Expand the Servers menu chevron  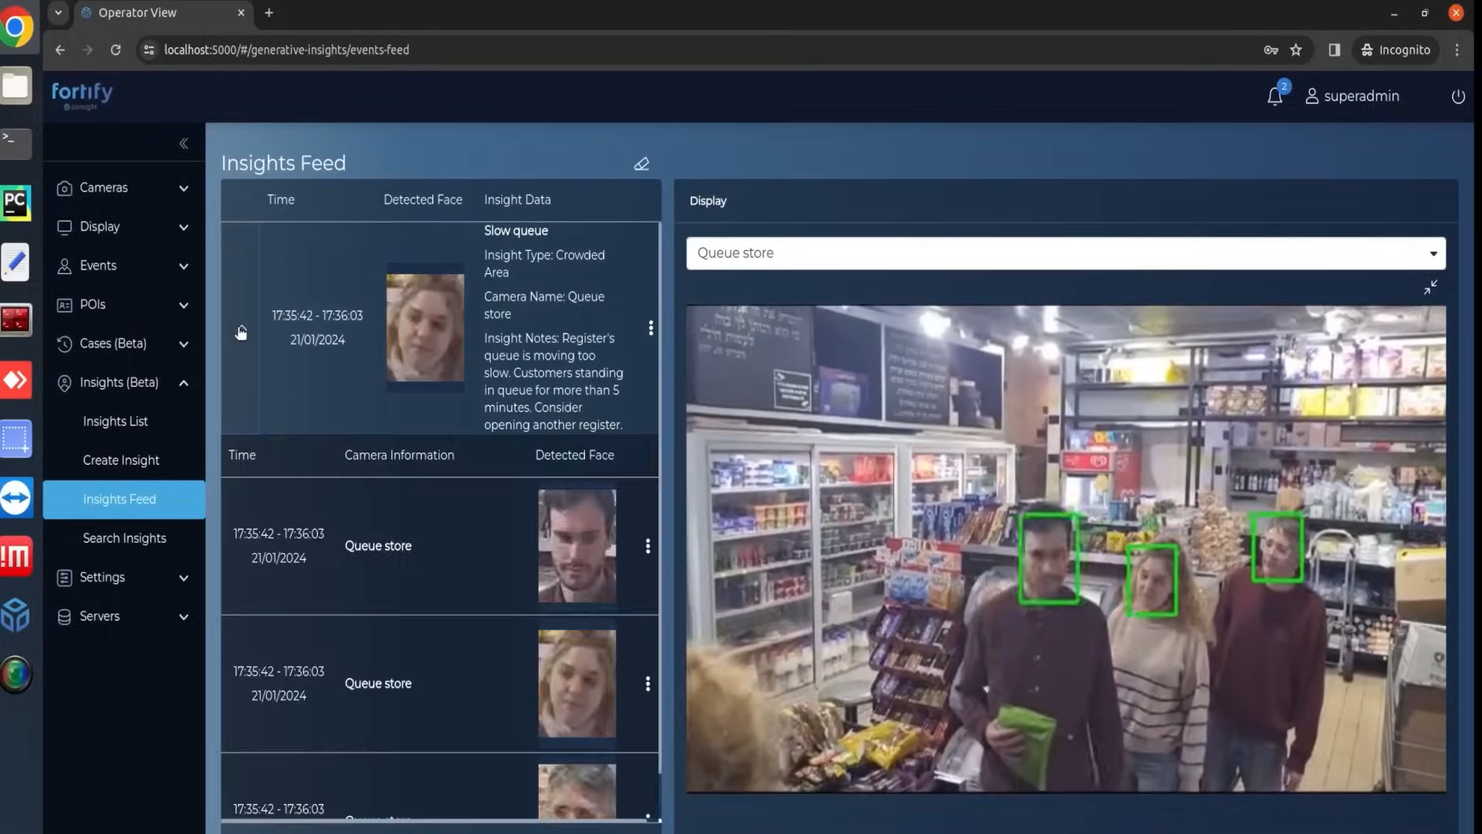pos(184,617)
